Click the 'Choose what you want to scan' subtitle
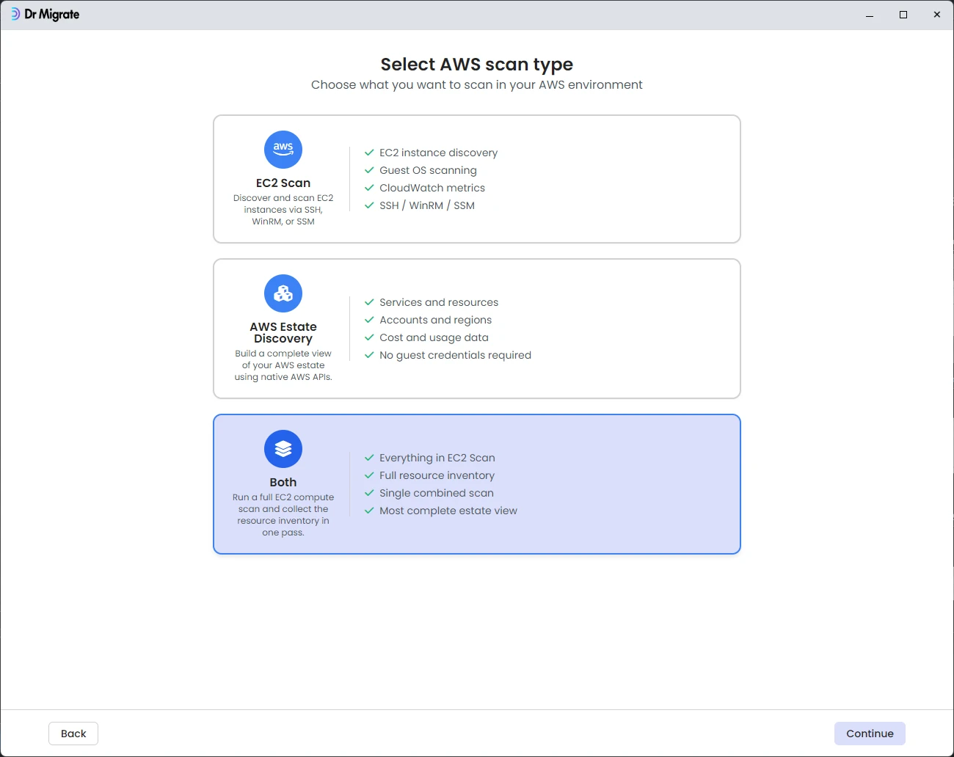The height and width of the screenshot is (757, 954). [x=477, y=85]
